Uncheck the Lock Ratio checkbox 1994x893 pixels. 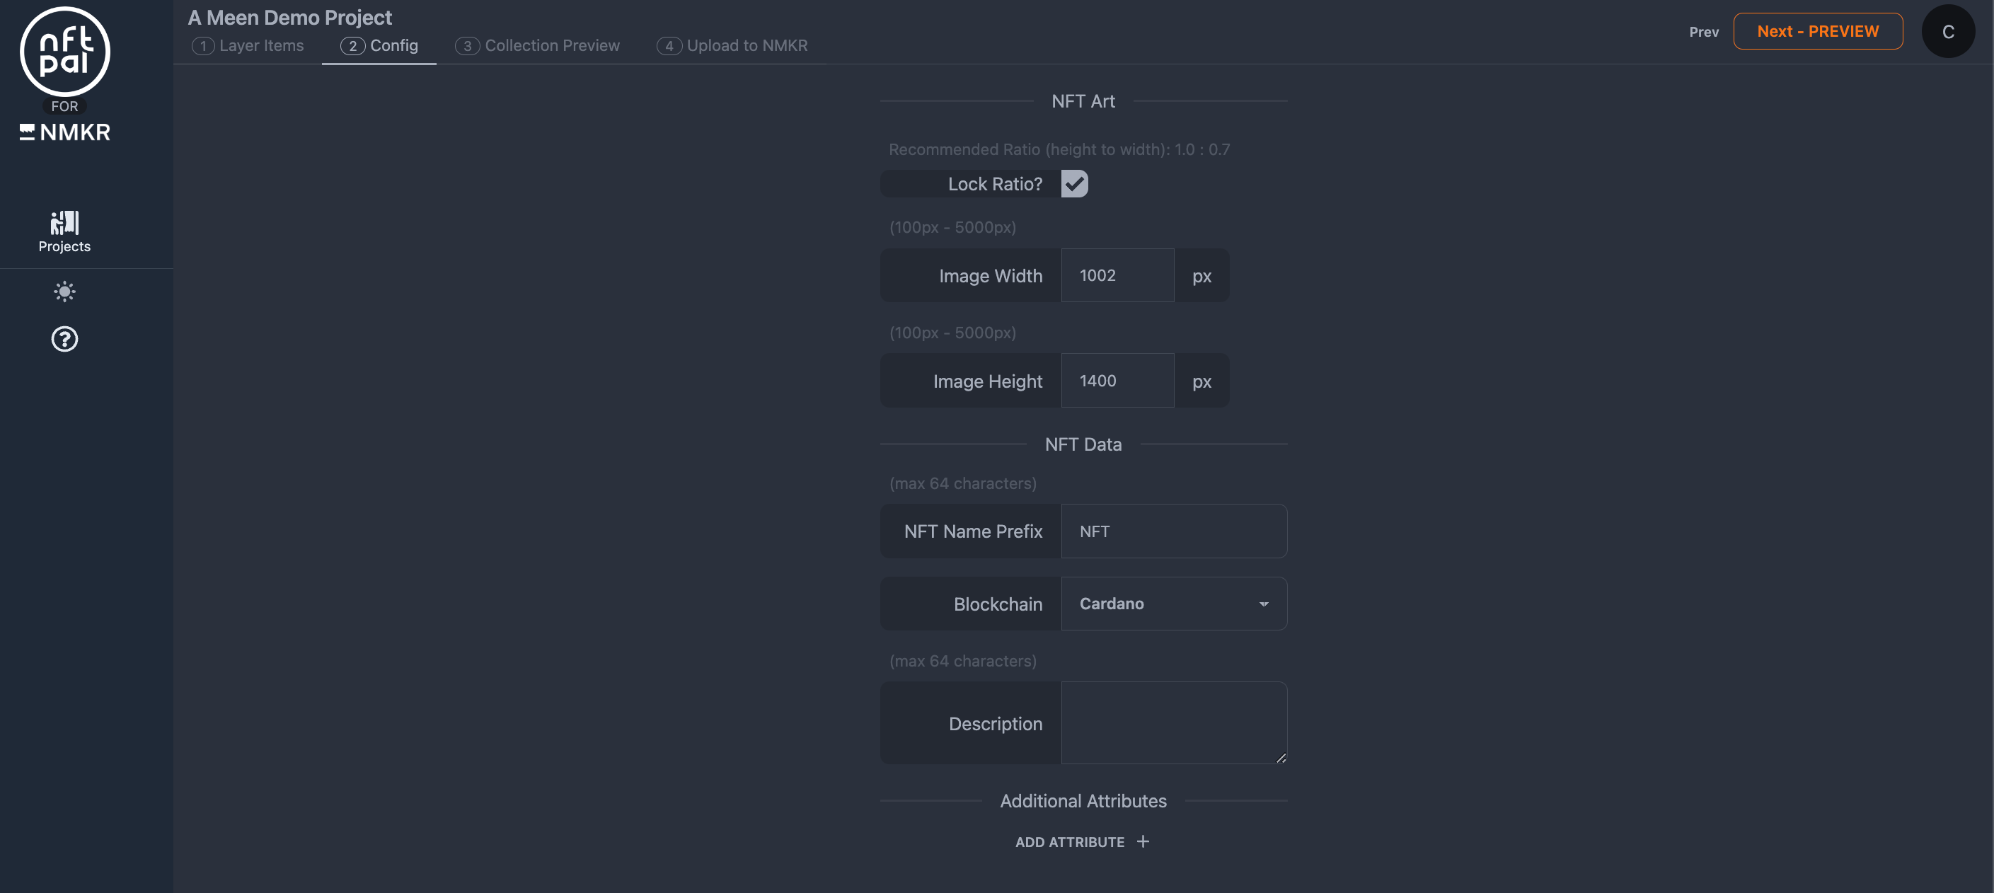point(1074,183)
